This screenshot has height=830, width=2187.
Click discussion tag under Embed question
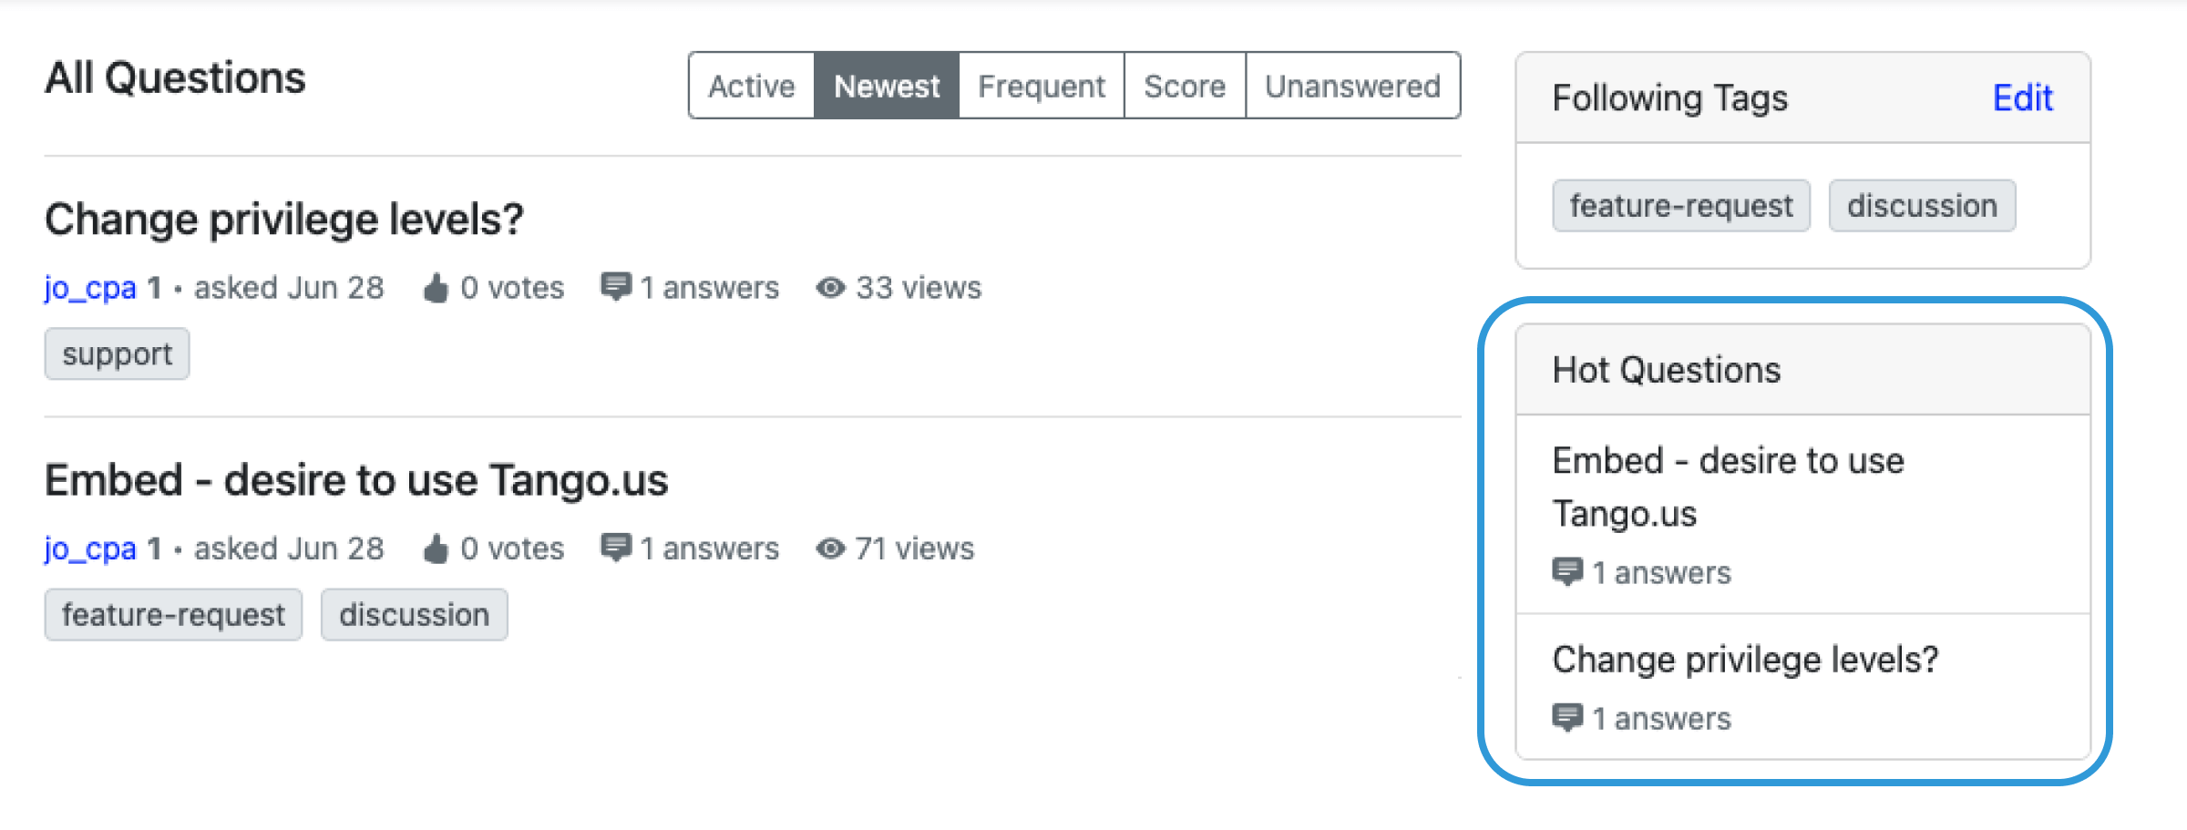(414, 615)
